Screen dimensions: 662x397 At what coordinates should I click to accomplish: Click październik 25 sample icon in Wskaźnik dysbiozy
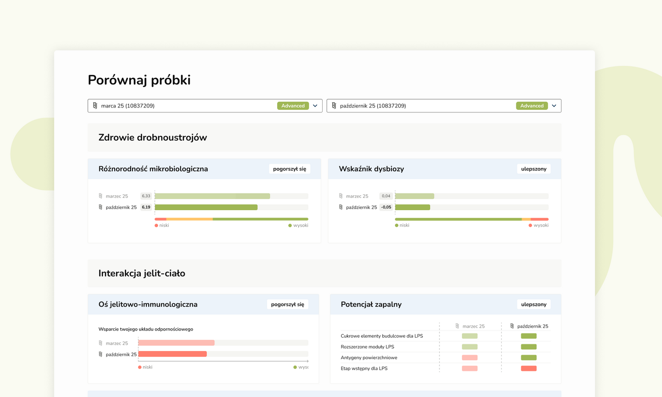click(341, 207)
